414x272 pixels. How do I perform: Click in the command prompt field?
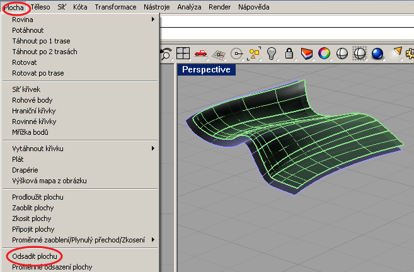point(287,33)
